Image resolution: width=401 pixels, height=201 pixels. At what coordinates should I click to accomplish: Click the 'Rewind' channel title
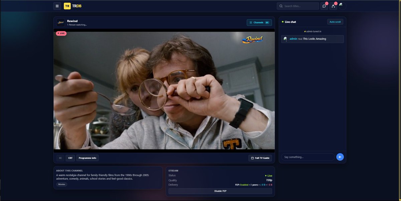(x=72, y=21)
